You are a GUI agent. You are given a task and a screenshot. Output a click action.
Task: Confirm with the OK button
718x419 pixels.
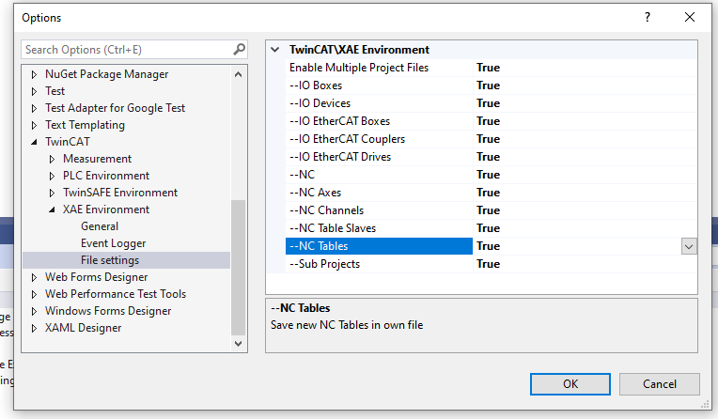(570, 383)
